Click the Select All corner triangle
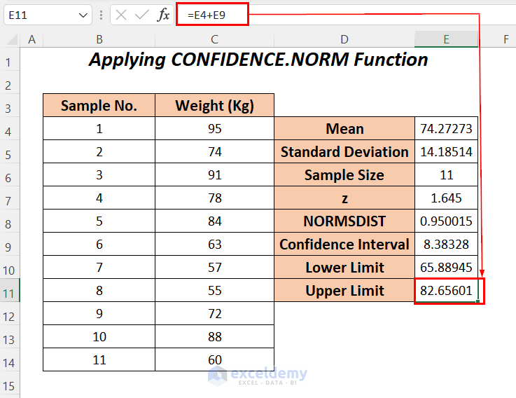 tap(12, 40)
